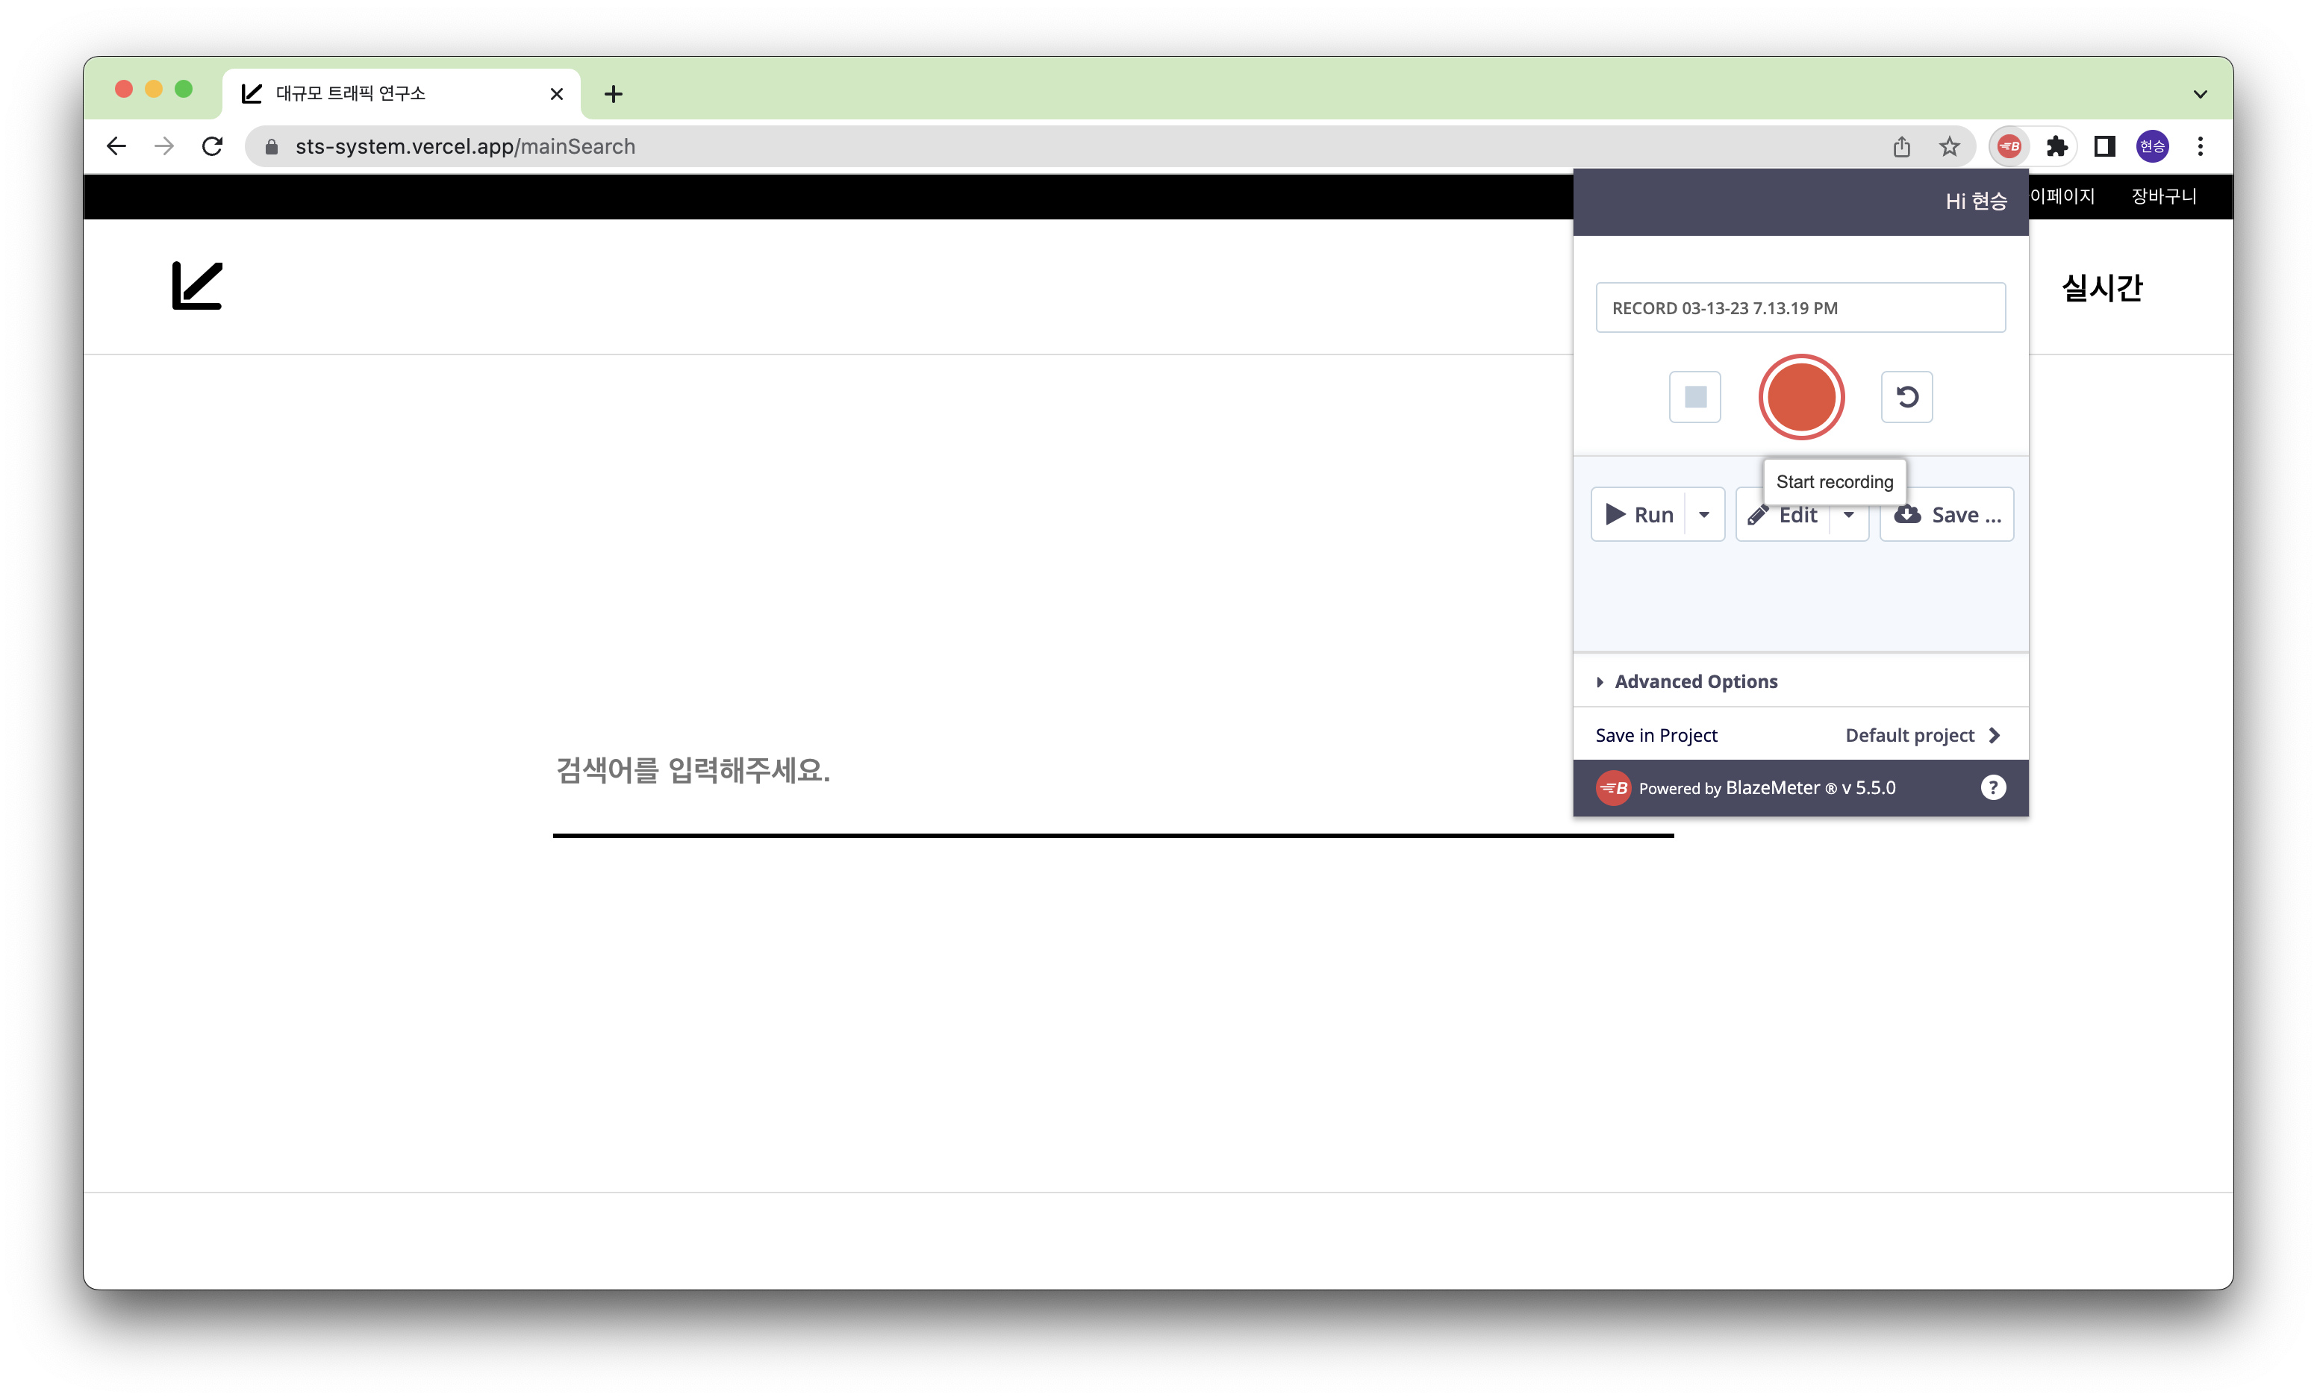The width and height of the screenshot is (2317, 1400).
Task: Open Default project selector
Action: (x=1922, y=735)
